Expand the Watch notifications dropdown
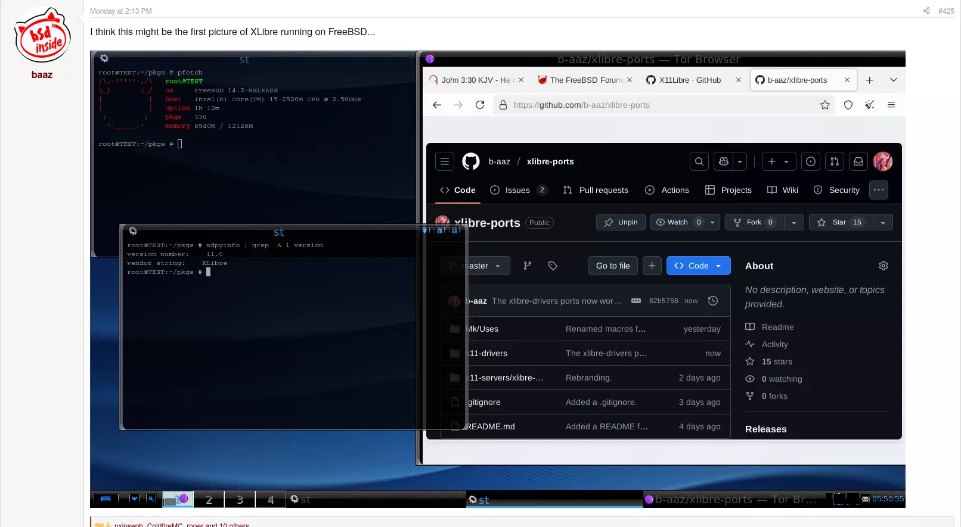The height and width of the screenshot is (527, 961). (x=712, y=222)
